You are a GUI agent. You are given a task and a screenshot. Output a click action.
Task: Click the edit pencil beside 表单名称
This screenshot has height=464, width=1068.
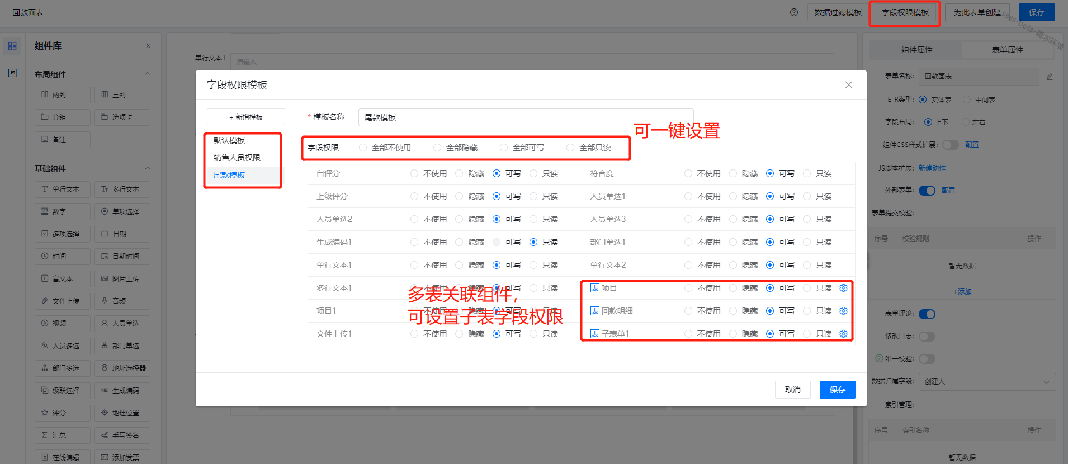[x=1050, y=77]
